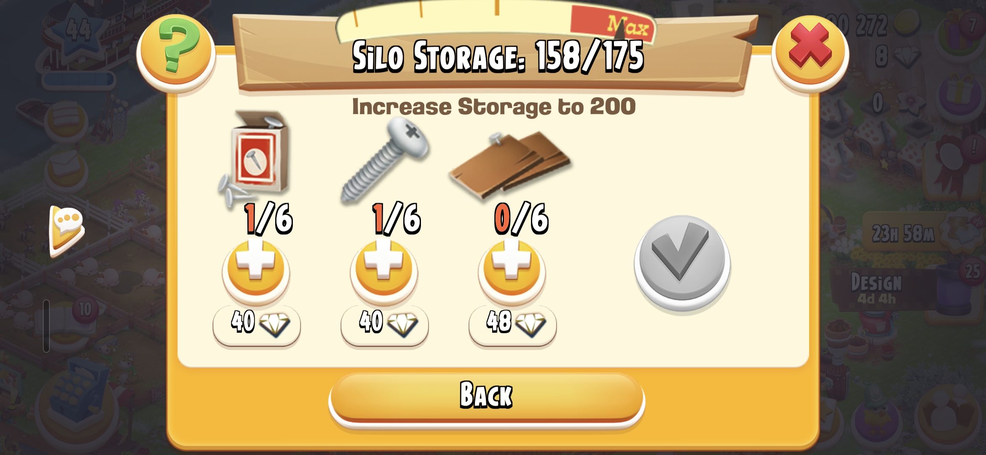986x455 pixels.
Task: Select the screw upgrade item
Action: (384, 160)
